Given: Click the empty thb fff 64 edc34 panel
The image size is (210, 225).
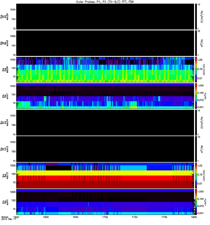Looking at the screenshot, I should [105, 17].
